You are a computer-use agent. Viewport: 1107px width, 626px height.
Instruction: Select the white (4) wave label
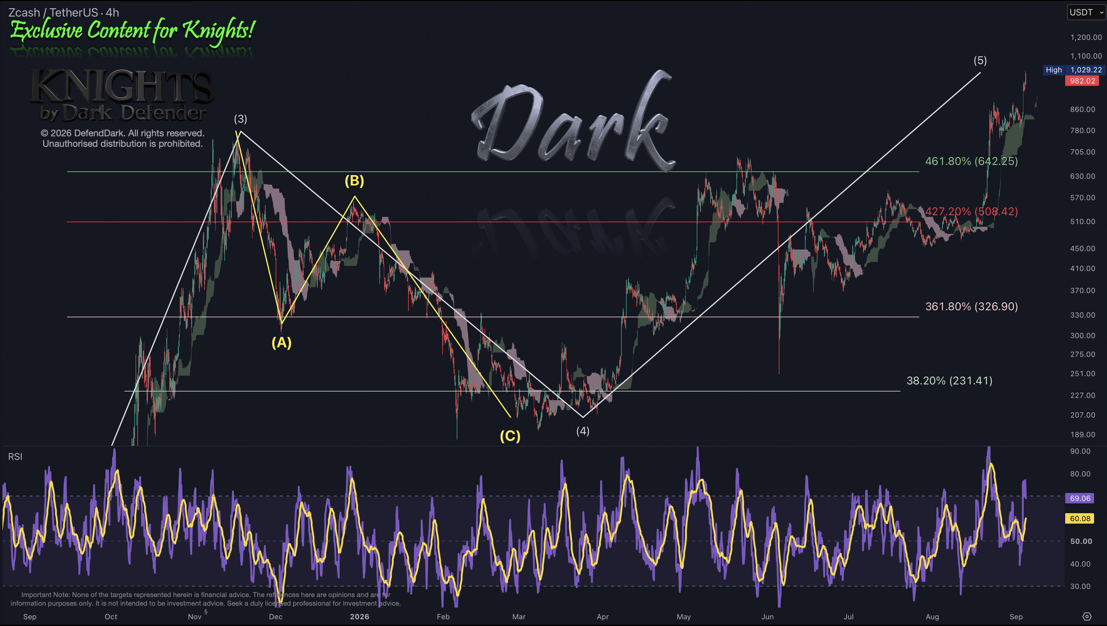(x=583, y=431)
